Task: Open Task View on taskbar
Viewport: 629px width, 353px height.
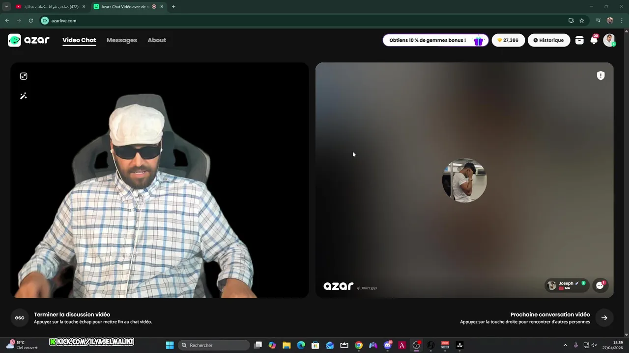Action: (258, 345)
